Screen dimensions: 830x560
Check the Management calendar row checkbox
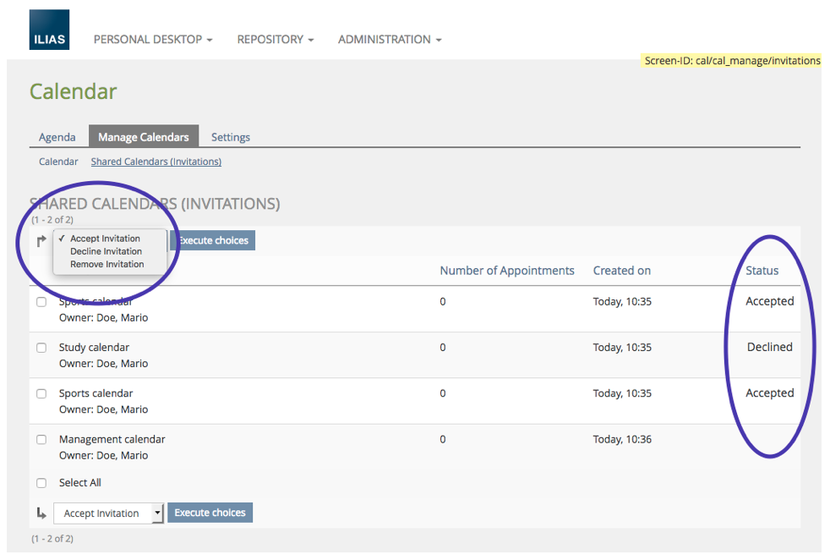coord(41,440)
